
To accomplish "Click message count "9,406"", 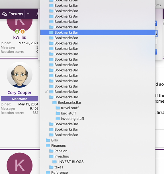I will click(x=34, y=109).
